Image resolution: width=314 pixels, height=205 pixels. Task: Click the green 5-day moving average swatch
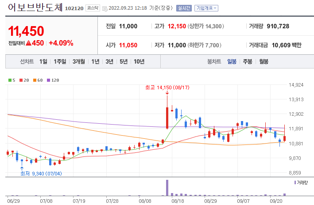point(10,80)
